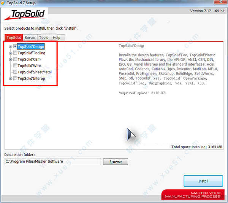
Task: Go to the Help tab
Action: (x=57, y=38)
